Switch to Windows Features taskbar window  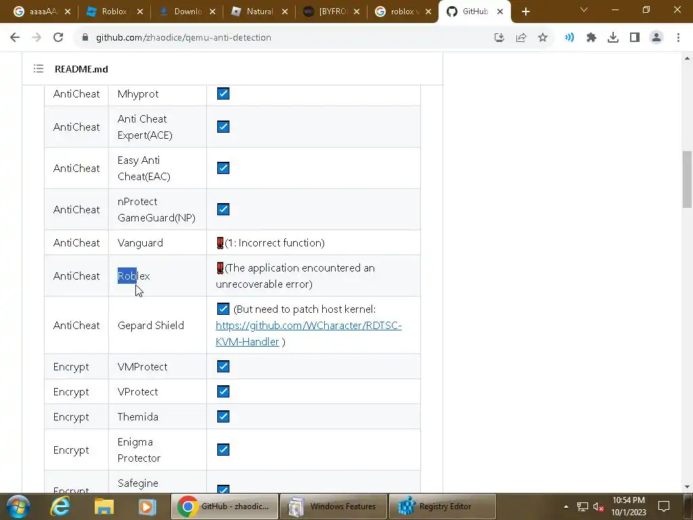pos(334,506)
